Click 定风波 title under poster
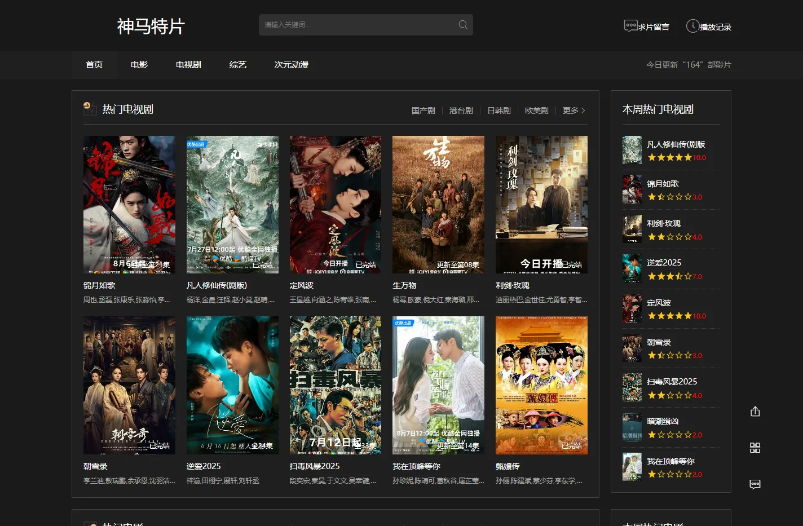The image size is (803, 526). click(302, 285)
